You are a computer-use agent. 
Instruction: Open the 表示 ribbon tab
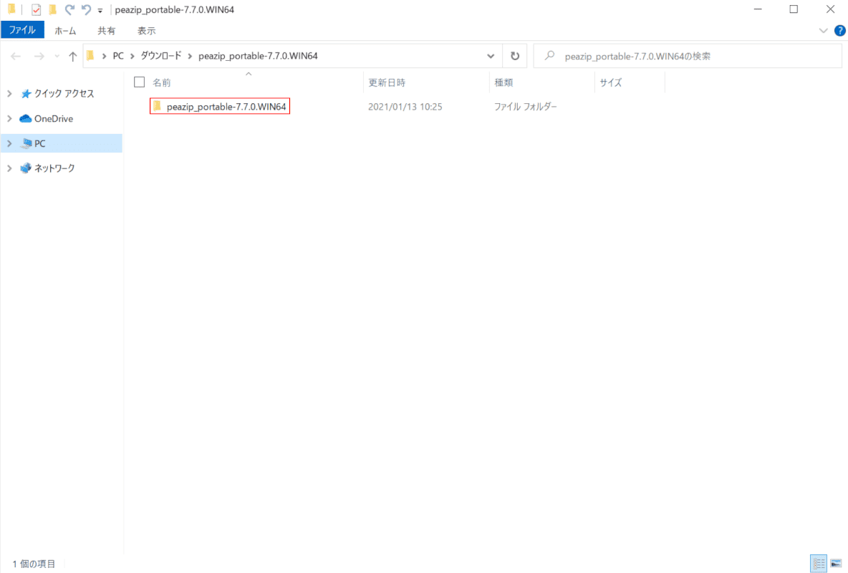[146, 31]
